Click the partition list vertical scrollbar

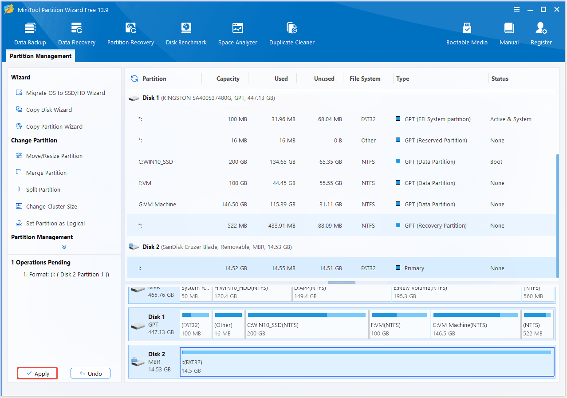coord(557,215)
